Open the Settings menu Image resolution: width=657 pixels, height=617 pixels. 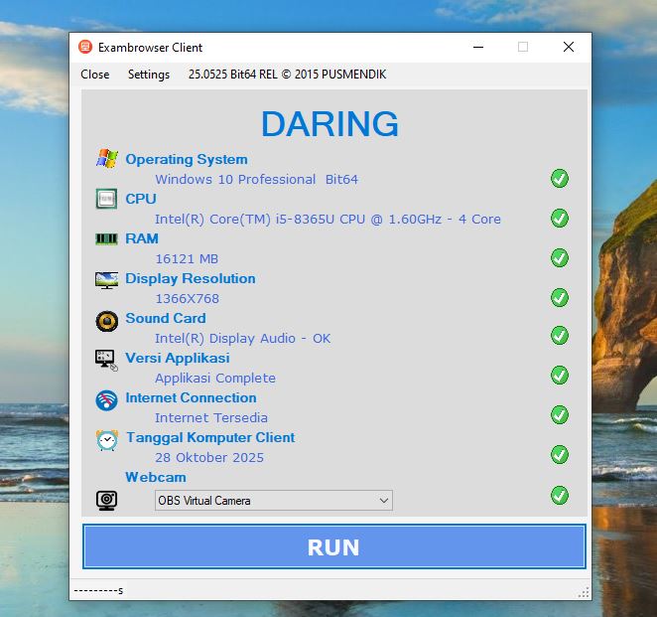[149, 75]
